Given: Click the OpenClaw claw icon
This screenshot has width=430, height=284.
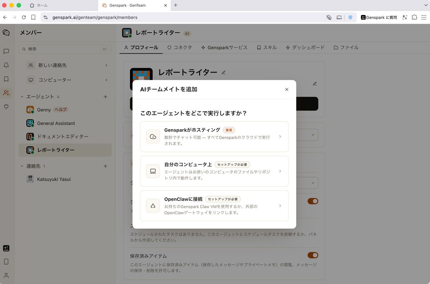Looking at the screenshot, I should [153, 206].
